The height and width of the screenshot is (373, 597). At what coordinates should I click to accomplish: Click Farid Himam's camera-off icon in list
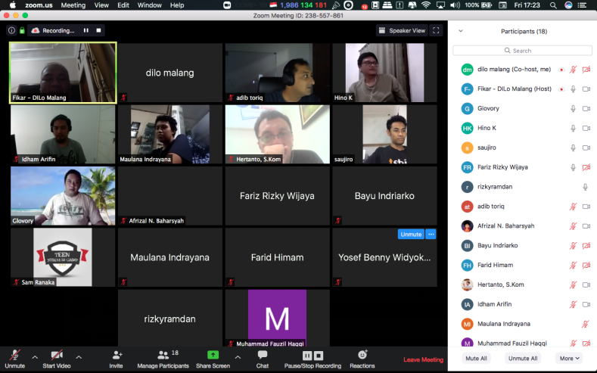(586, 266)
